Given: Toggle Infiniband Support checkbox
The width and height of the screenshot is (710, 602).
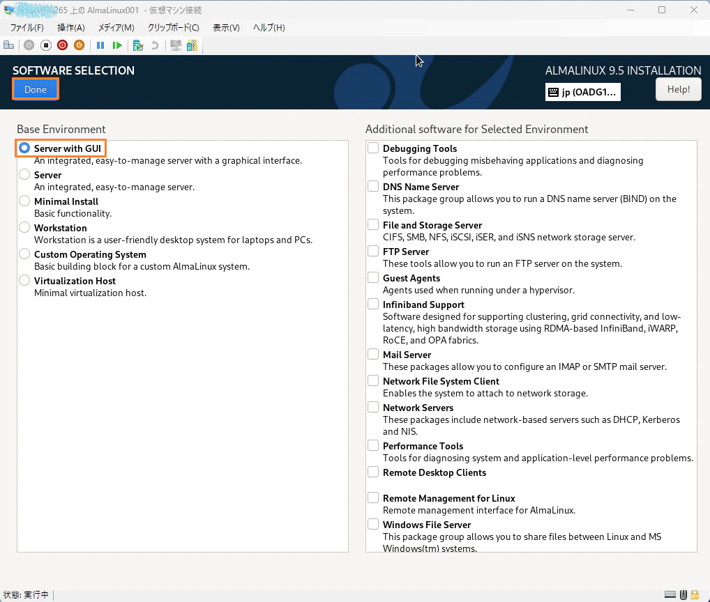Looking at the screenshot, I should click(x=373, y=304).
